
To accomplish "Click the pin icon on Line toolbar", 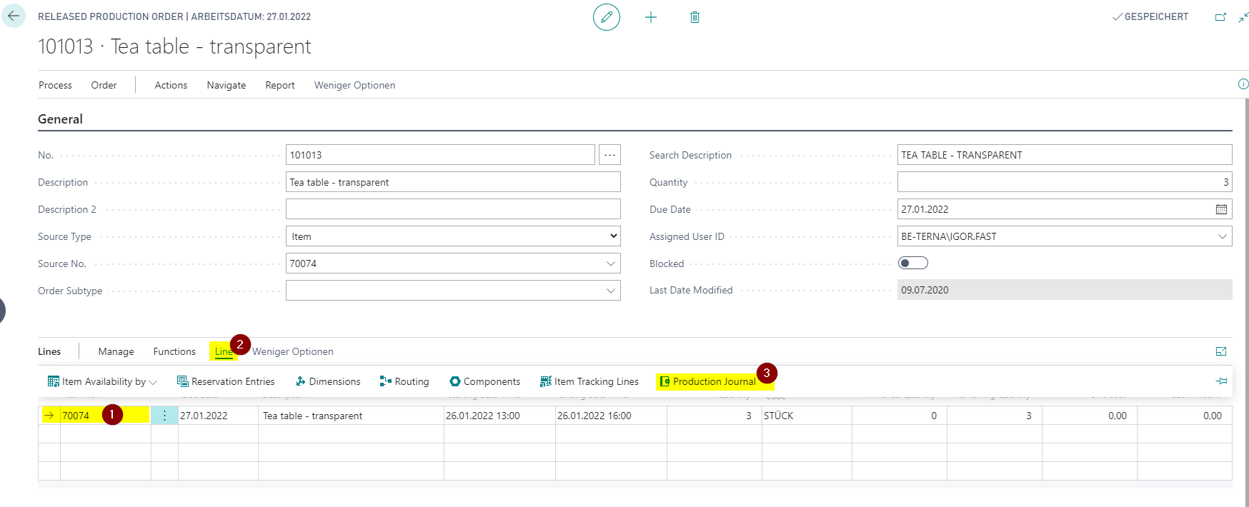I will pyautogui.click(x=1222, y=381).
